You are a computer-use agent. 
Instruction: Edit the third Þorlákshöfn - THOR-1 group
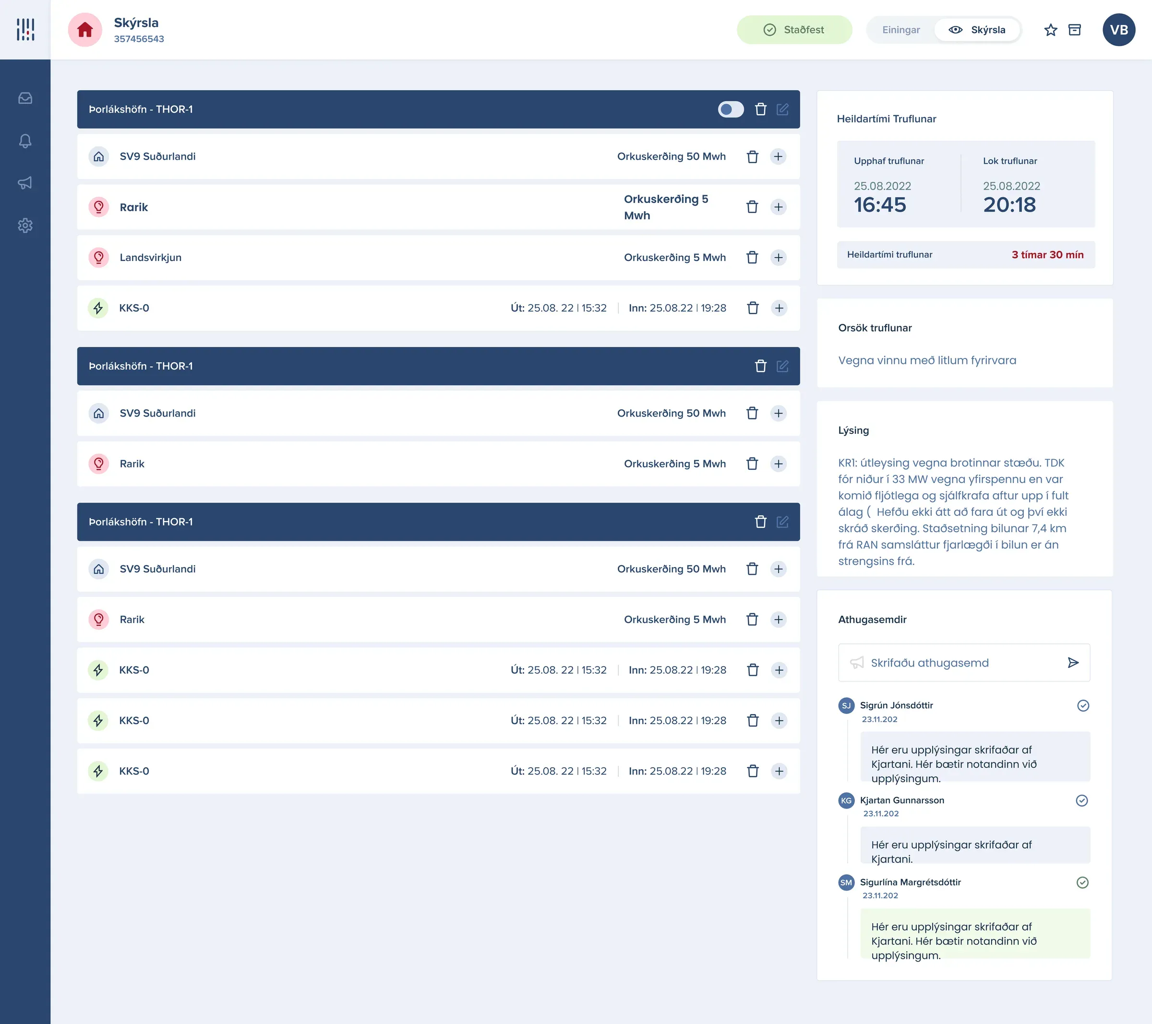(782, 522)
